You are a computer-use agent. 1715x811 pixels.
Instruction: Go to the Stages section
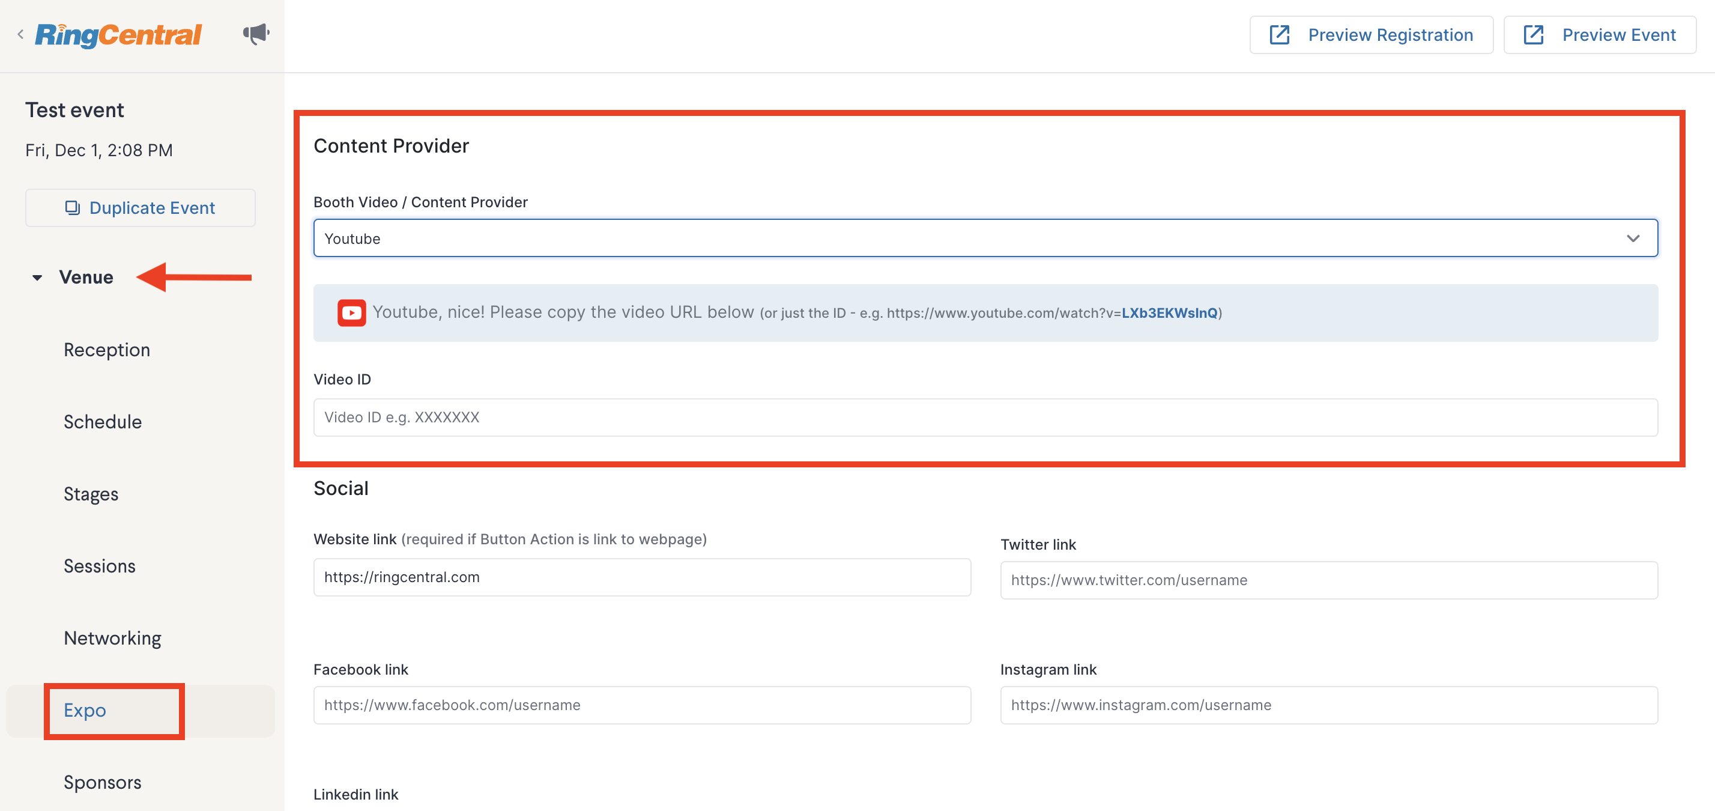[91, 494]
